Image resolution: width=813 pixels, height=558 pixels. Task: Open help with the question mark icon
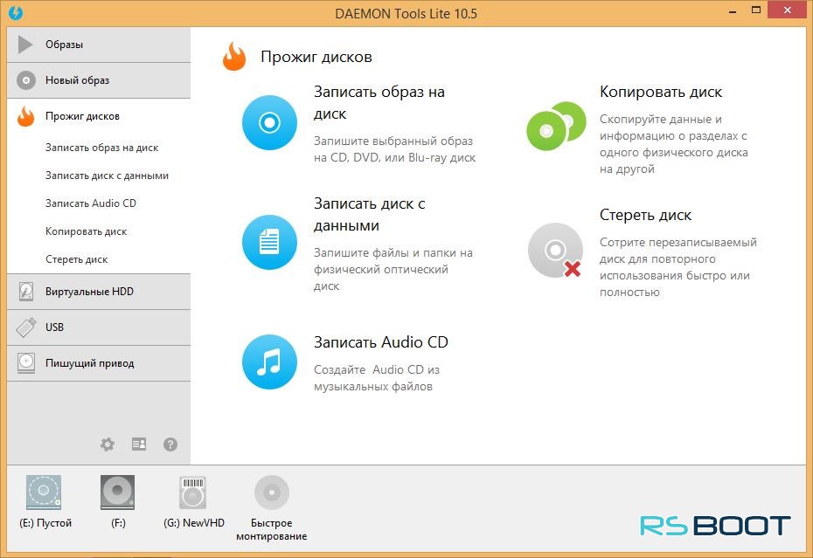pos(170,444)
